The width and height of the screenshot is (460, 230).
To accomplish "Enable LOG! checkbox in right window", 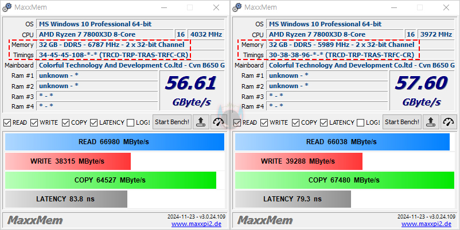I will click(360, 122).
